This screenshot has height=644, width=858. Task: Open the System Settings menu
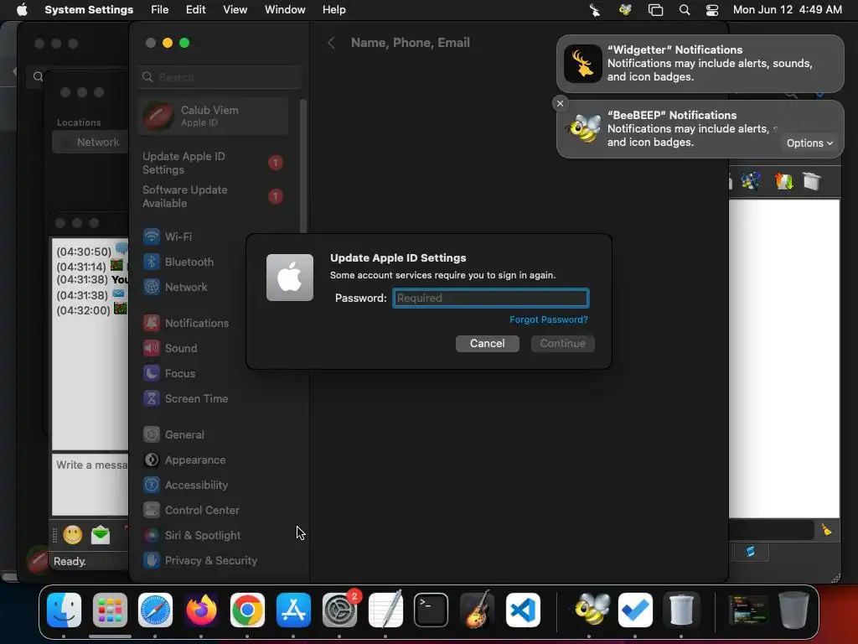89,10
